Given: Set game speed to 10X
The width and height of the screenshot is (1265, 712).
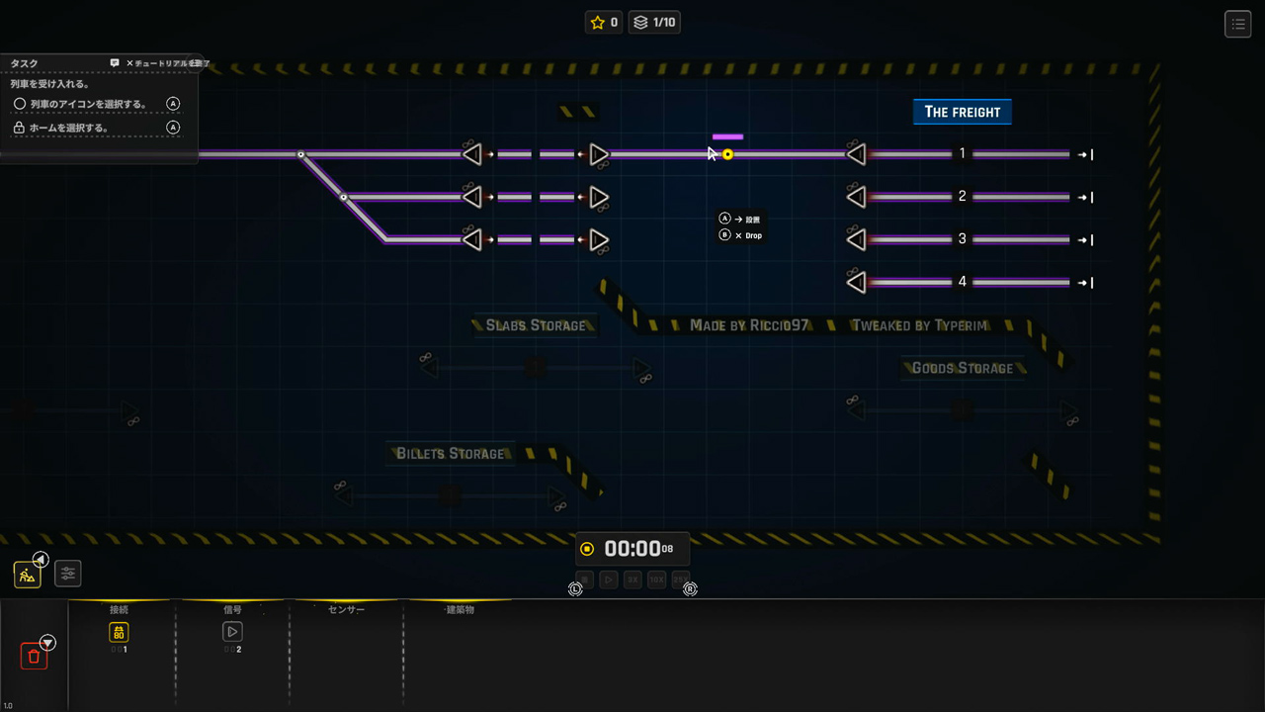Looking at the screenshot, I should (656, 580).
